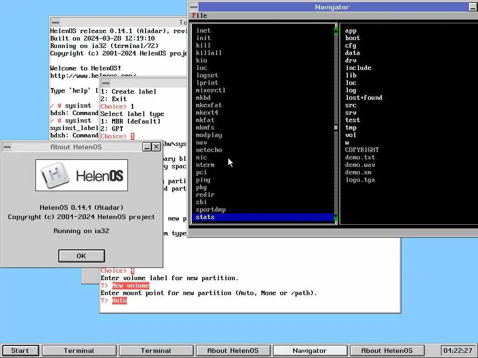Viewport: 478px width, 358px height.
Task: Select 'nterm' entry in Navigator
Action: click(x=205, y=165)
